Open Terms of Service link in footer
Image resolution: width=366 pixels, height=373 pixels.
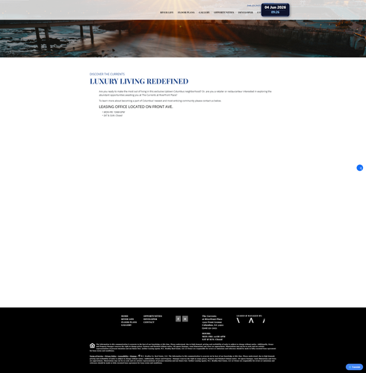coord(96,356)
